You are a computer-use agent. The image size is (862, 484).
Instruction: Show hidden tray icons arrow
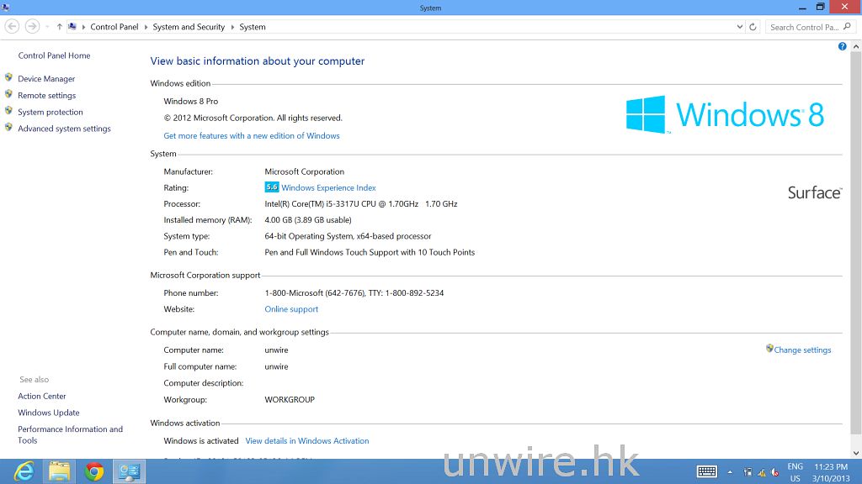pyautogui.click(x=730, y=472)
